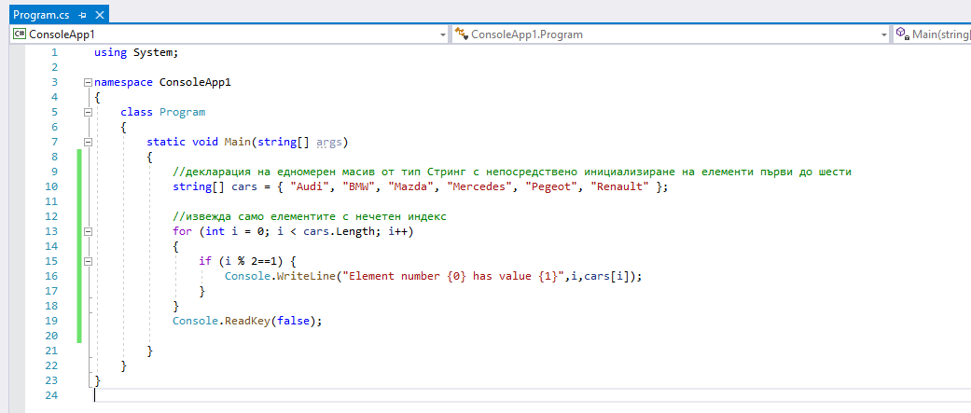Click the 'for' keyword on line 13
Screen dimensions: 971x413
point(182,231)
